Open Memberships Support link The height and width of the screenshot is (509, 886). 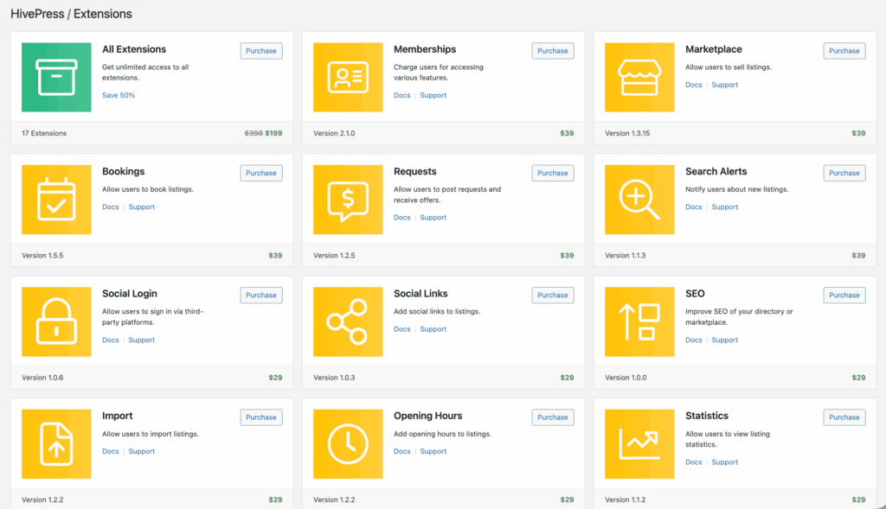pyautogui.click(x=433, y=95)
